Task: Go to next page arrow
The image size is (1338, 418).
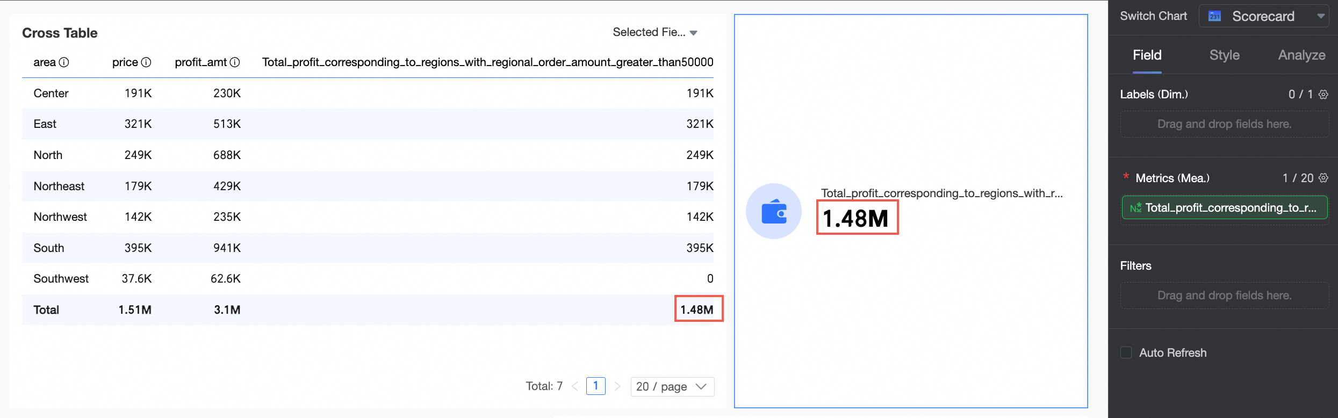Action: tap(617, 386)
